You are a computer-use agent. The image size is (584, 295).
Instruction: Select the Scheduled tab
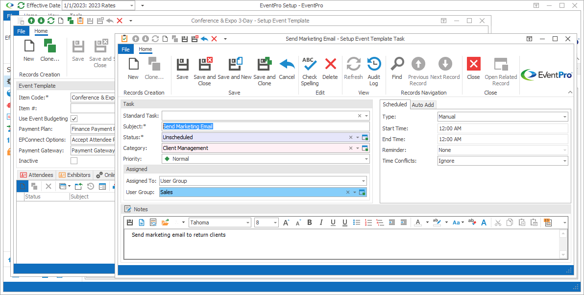[395, 105]
